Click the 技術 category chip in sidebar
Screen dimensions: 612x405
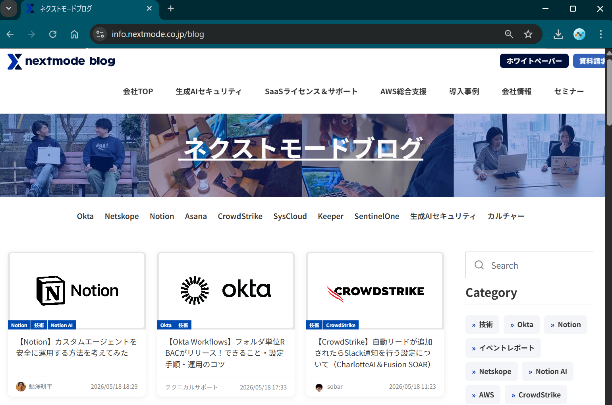click(x=483, y=325)
